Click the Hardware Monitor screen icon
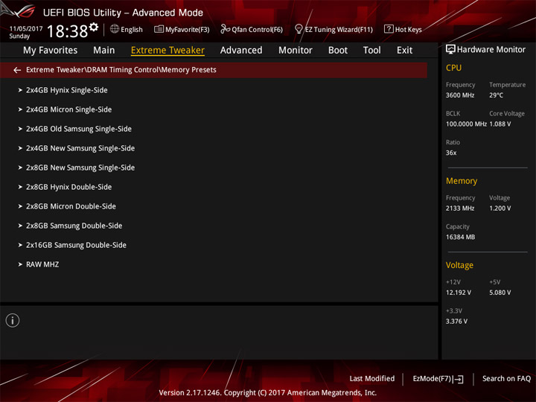 click(x=450, y=50)
